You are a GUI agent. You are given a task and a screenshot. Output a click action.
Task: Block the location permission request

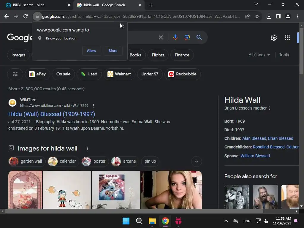[x=113, y=51]
